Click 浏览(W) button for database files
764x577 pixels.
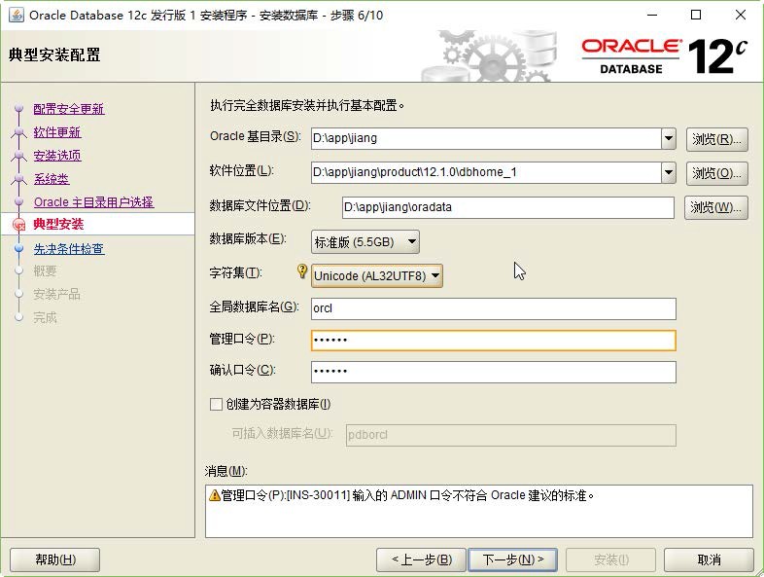pyautogui.click(x=715, y=208)
